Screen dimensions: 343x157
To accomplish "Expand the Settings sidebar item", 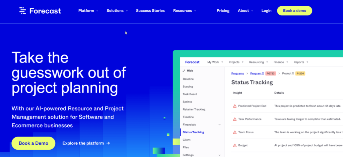I will (219, 155).
